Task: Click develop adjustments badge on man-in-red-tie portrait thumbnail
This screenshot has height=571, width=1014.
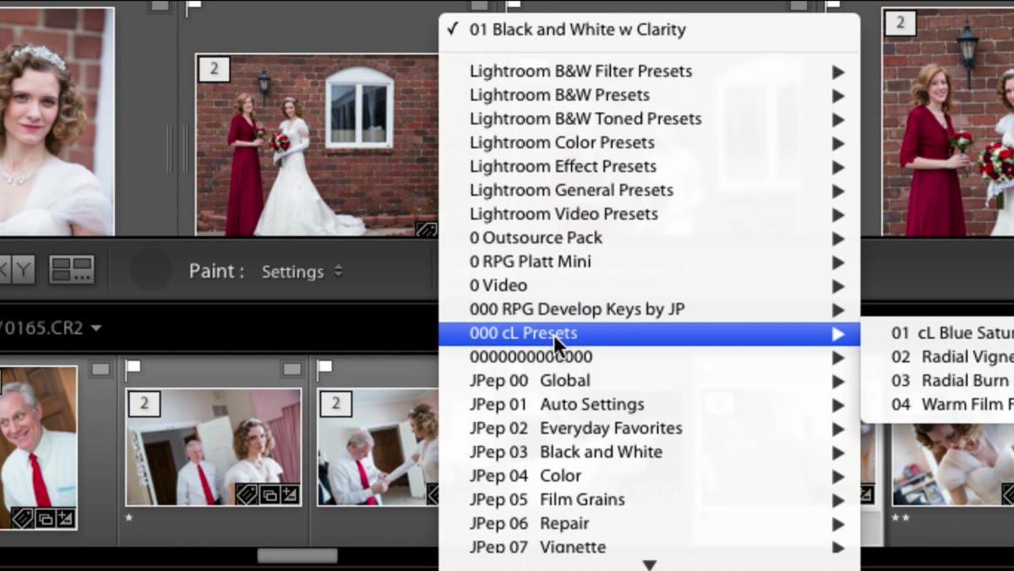Action: (65, 518)
